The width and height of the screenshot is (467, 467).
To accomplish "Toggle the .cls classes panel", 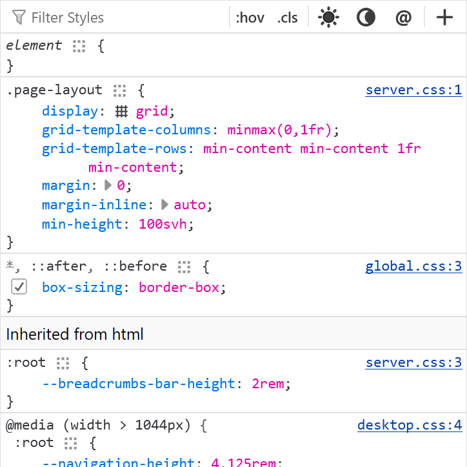I will [x=287, y=17].
